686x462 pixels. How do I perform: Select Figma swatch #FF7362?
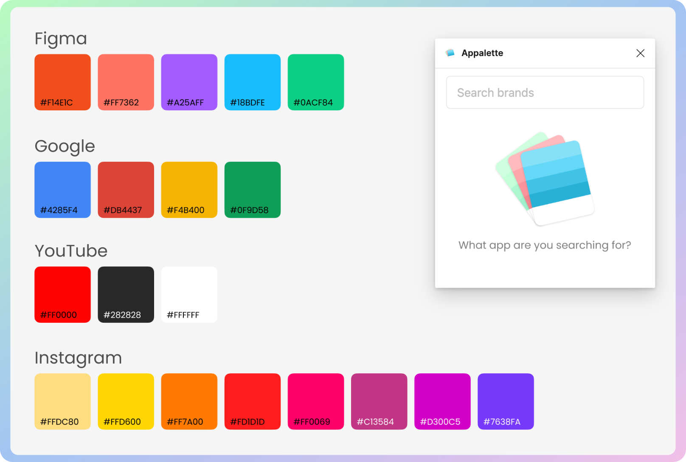pyautogui.click(x=126, y=82)
